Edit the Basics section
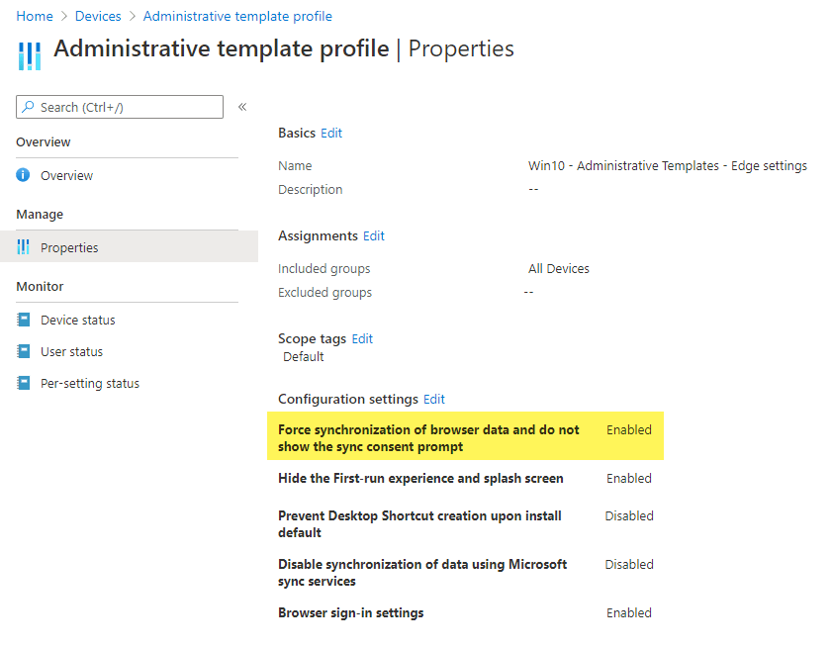The image size is (832, 648). pyautogui.click(x=331, y=133)
